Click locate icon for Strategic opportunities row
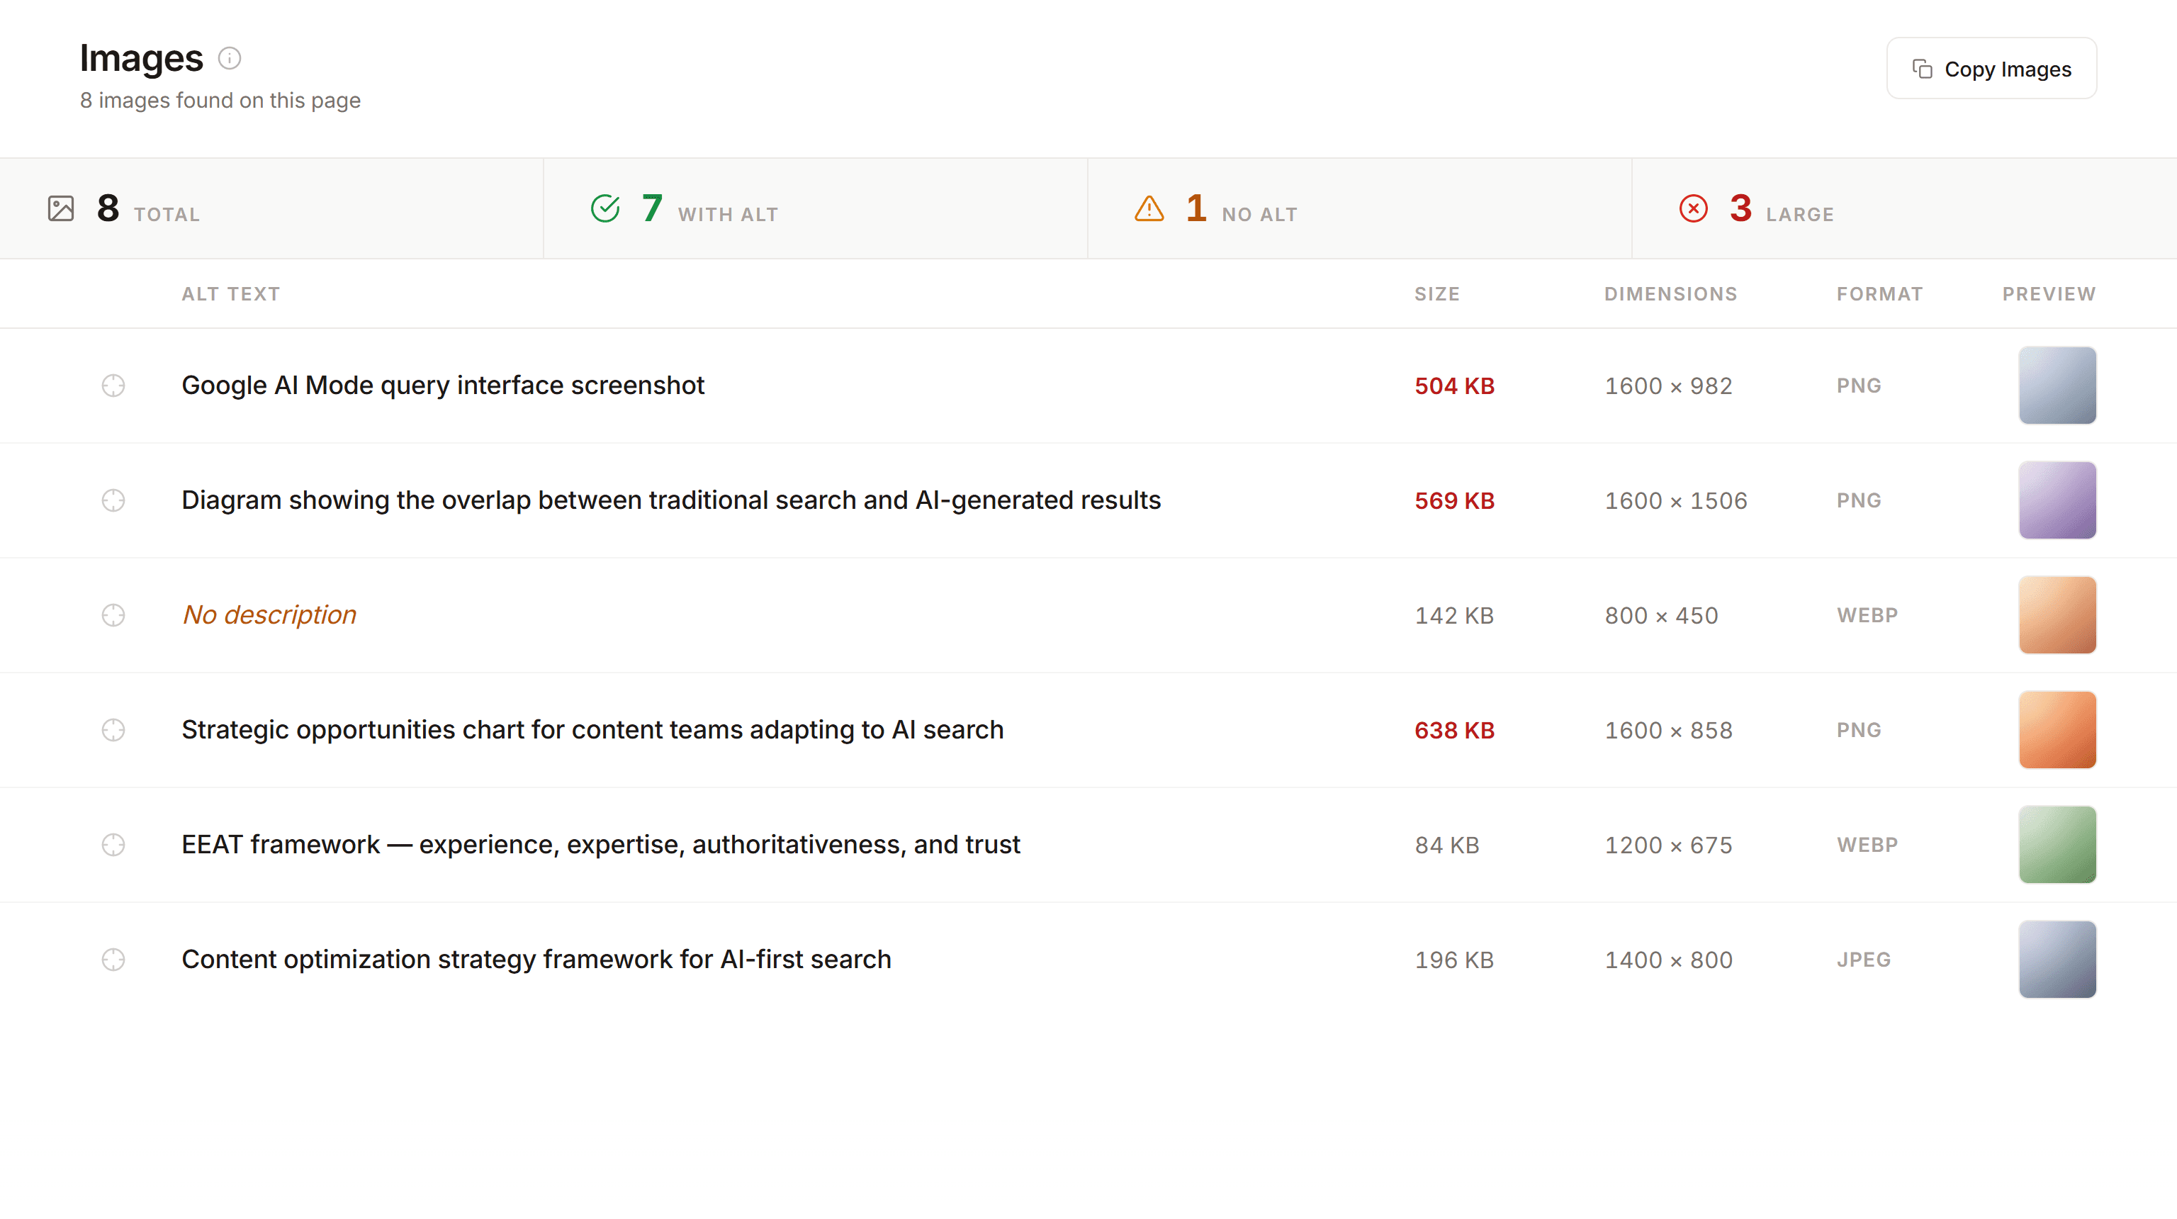 click(113, 731)
